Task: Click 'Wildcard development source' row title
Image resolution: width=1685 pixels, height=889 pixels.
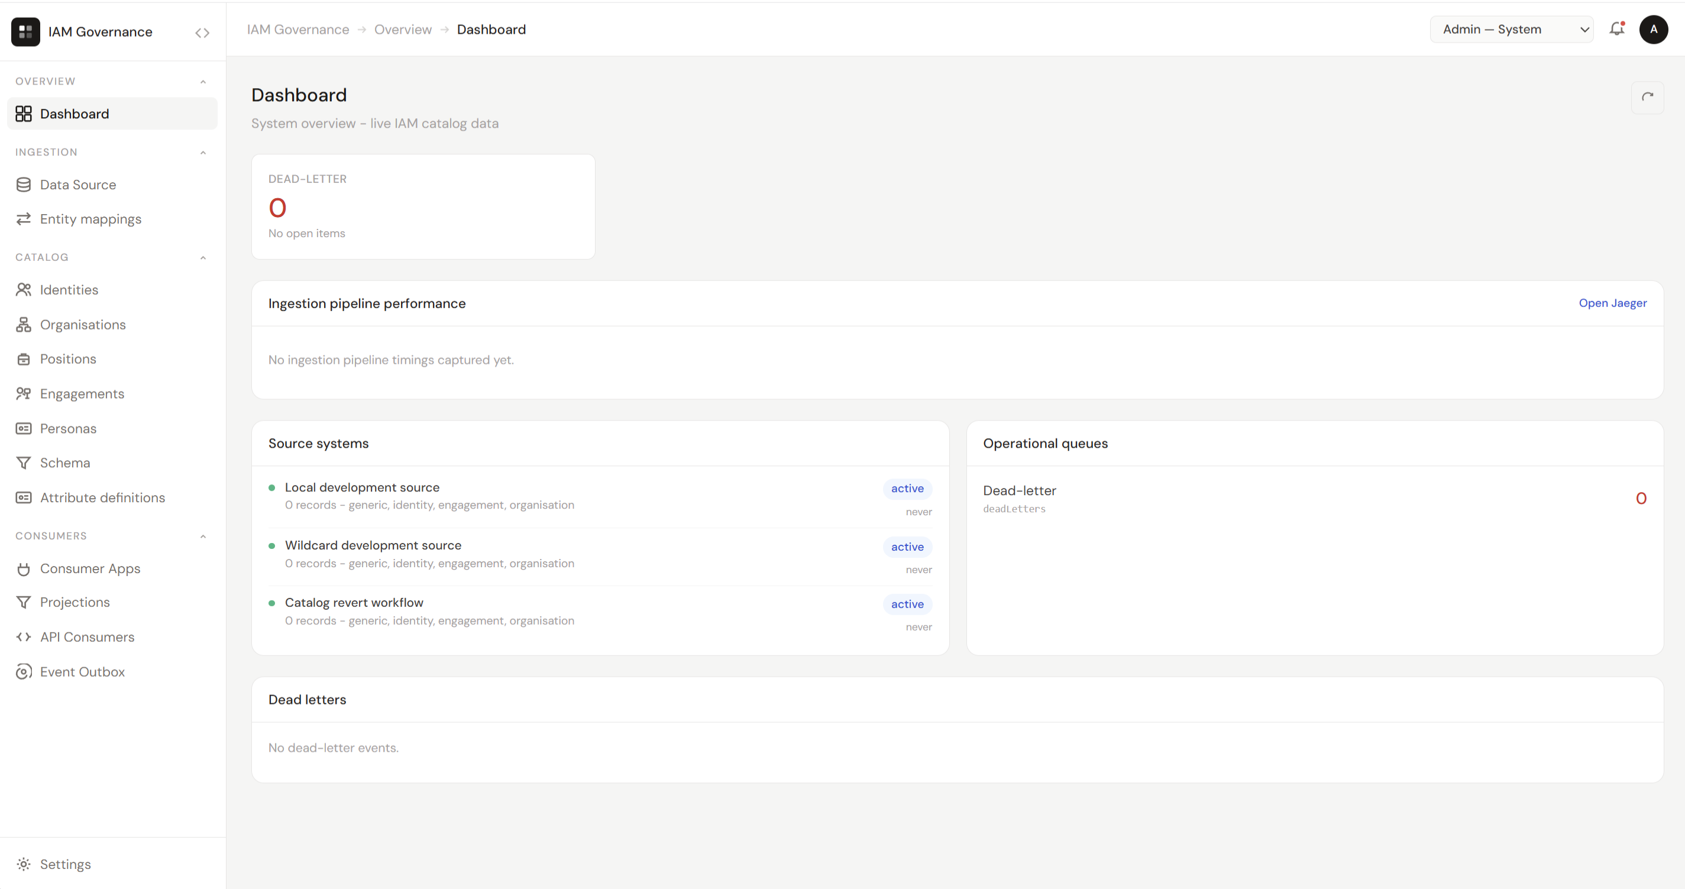Action: (373, 545)
